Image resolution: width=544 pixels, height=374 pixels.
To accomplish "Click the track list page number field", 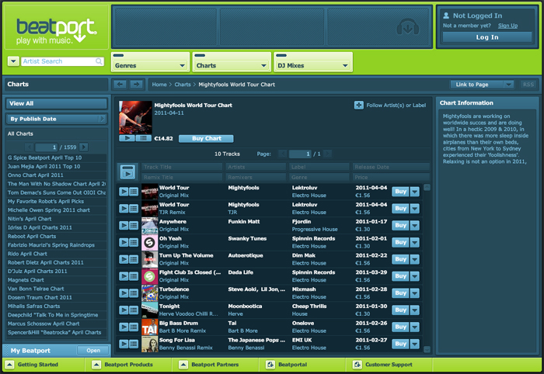I will pos(300,154).
